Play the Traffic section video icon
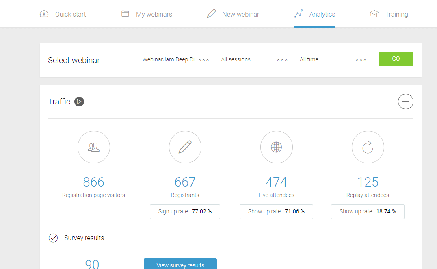 (x=79, y=102)
